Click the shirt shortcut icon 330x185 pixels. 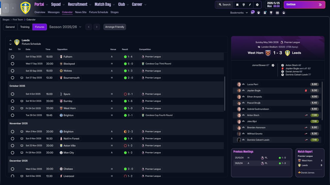259,13
